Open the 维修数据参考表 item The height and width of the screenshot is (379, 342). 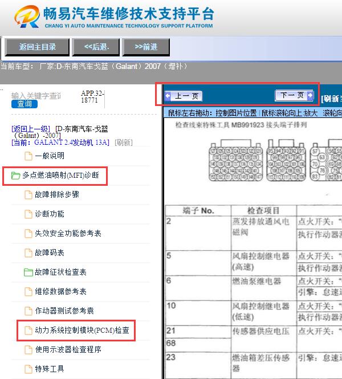tap(60, 291)
